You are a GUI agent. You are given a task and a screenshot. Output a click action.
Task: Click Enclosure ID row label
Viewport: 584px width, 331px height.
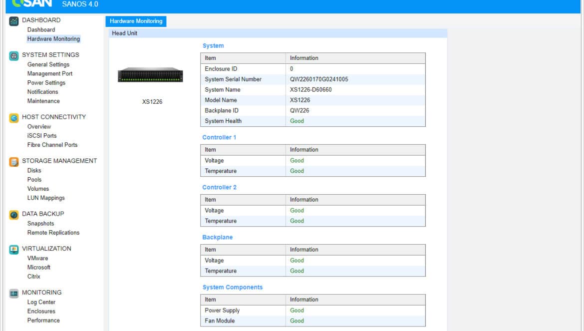(x=221, y=69)
